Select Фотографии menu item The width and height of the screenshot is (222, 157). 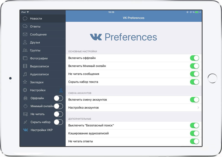(43, 58)
